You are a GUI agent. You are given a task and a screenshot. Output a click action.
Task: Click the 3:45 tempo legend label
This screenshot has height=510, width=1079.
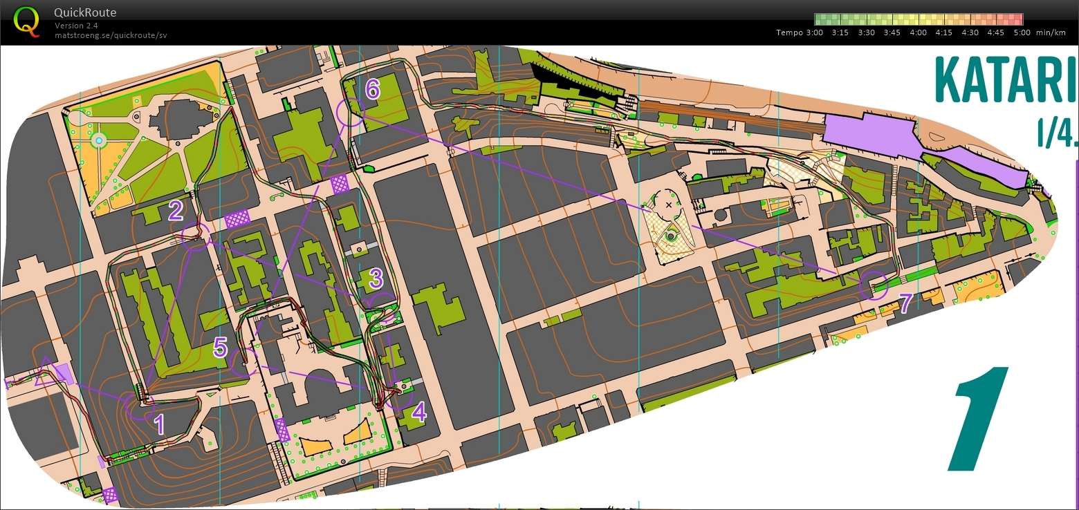[892, 32]
